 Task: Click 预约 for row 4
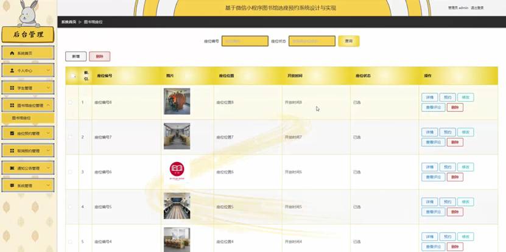coord(448,202)
